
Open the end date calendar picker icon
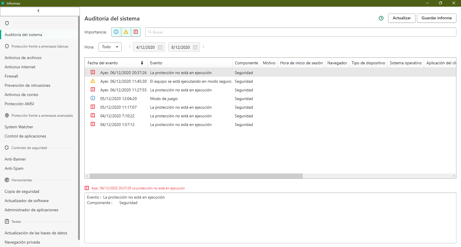pyautogui.click(x=195, y=47)
